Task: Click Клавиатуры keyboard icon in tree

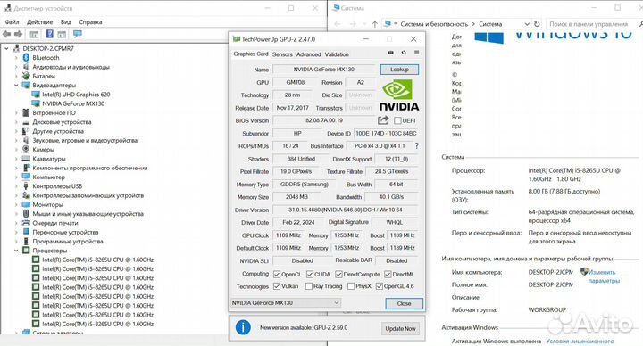Action: 26,159
